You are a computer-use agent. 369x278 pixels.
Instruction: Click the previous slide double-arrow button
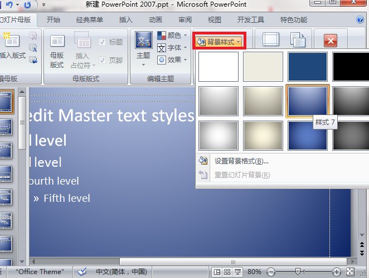362,245
